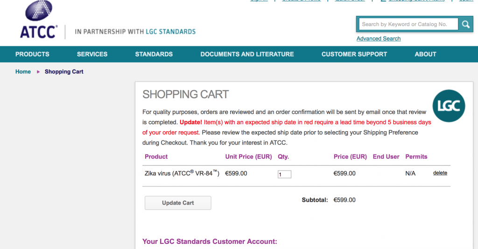Click the LGC Standards partnership text

pos(135,32)
